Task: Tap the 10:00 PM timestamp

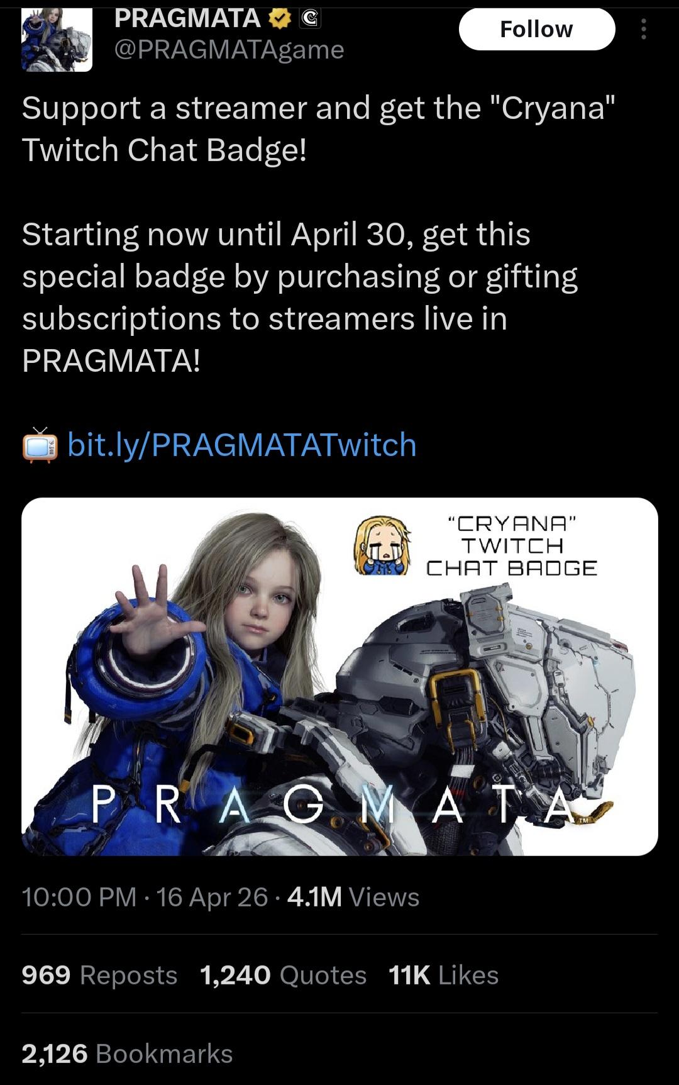Action: (x=79, y=897)
